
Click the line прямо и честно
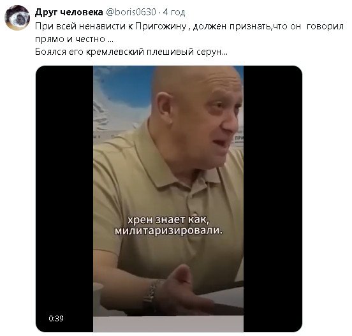[75, 39]
